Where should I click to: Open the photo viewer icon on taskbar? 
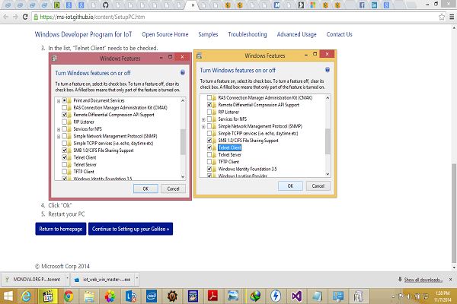(233, 296)
